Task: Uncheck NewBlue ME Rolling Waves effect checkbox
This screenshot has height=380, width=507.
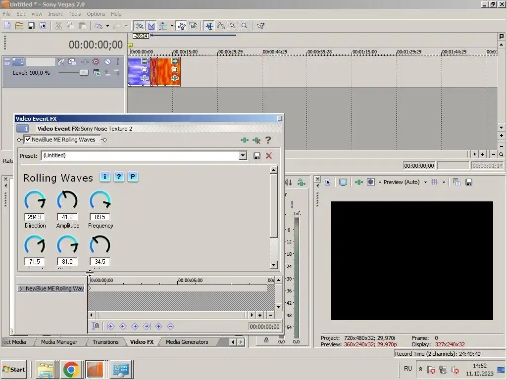Action: (28, 140)
